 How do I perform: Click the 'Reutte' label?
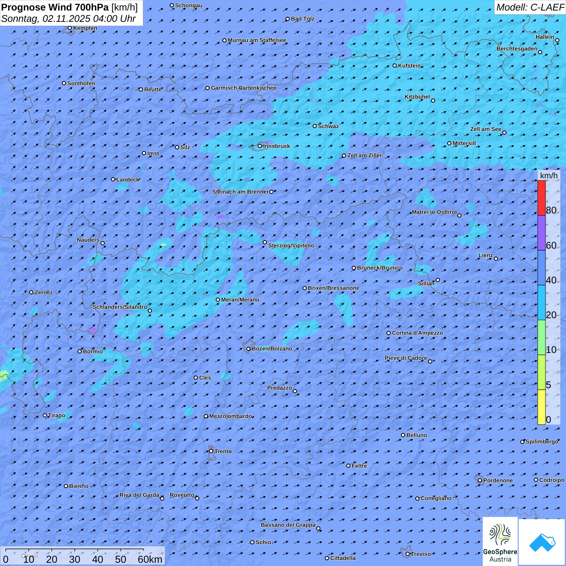(153, 89)
